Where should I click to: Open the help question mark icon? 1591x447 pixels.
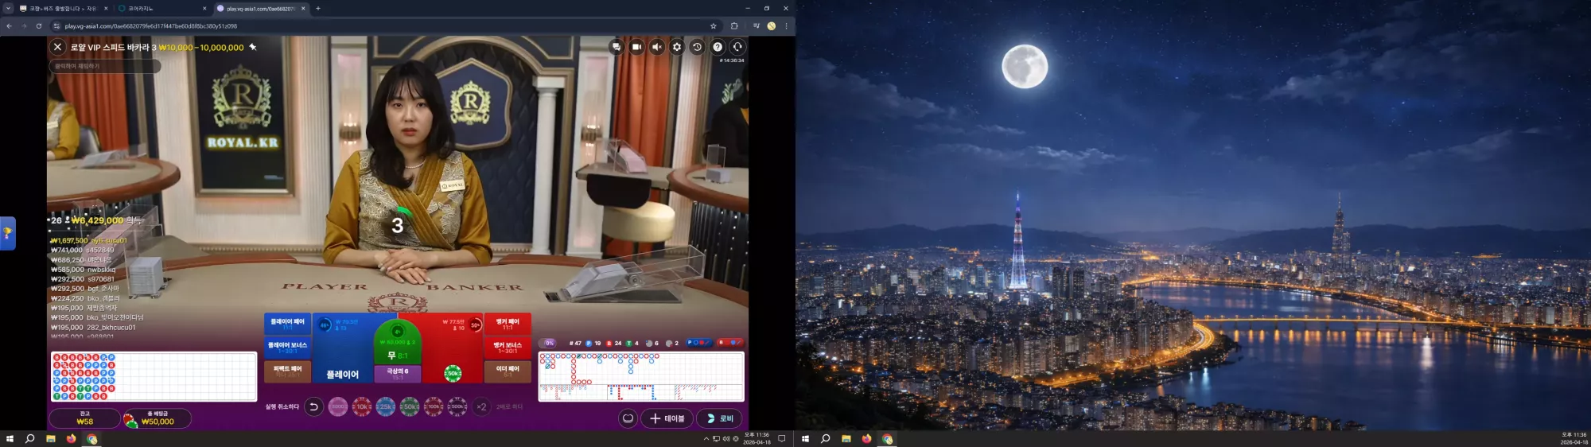(x=718, y=47)
